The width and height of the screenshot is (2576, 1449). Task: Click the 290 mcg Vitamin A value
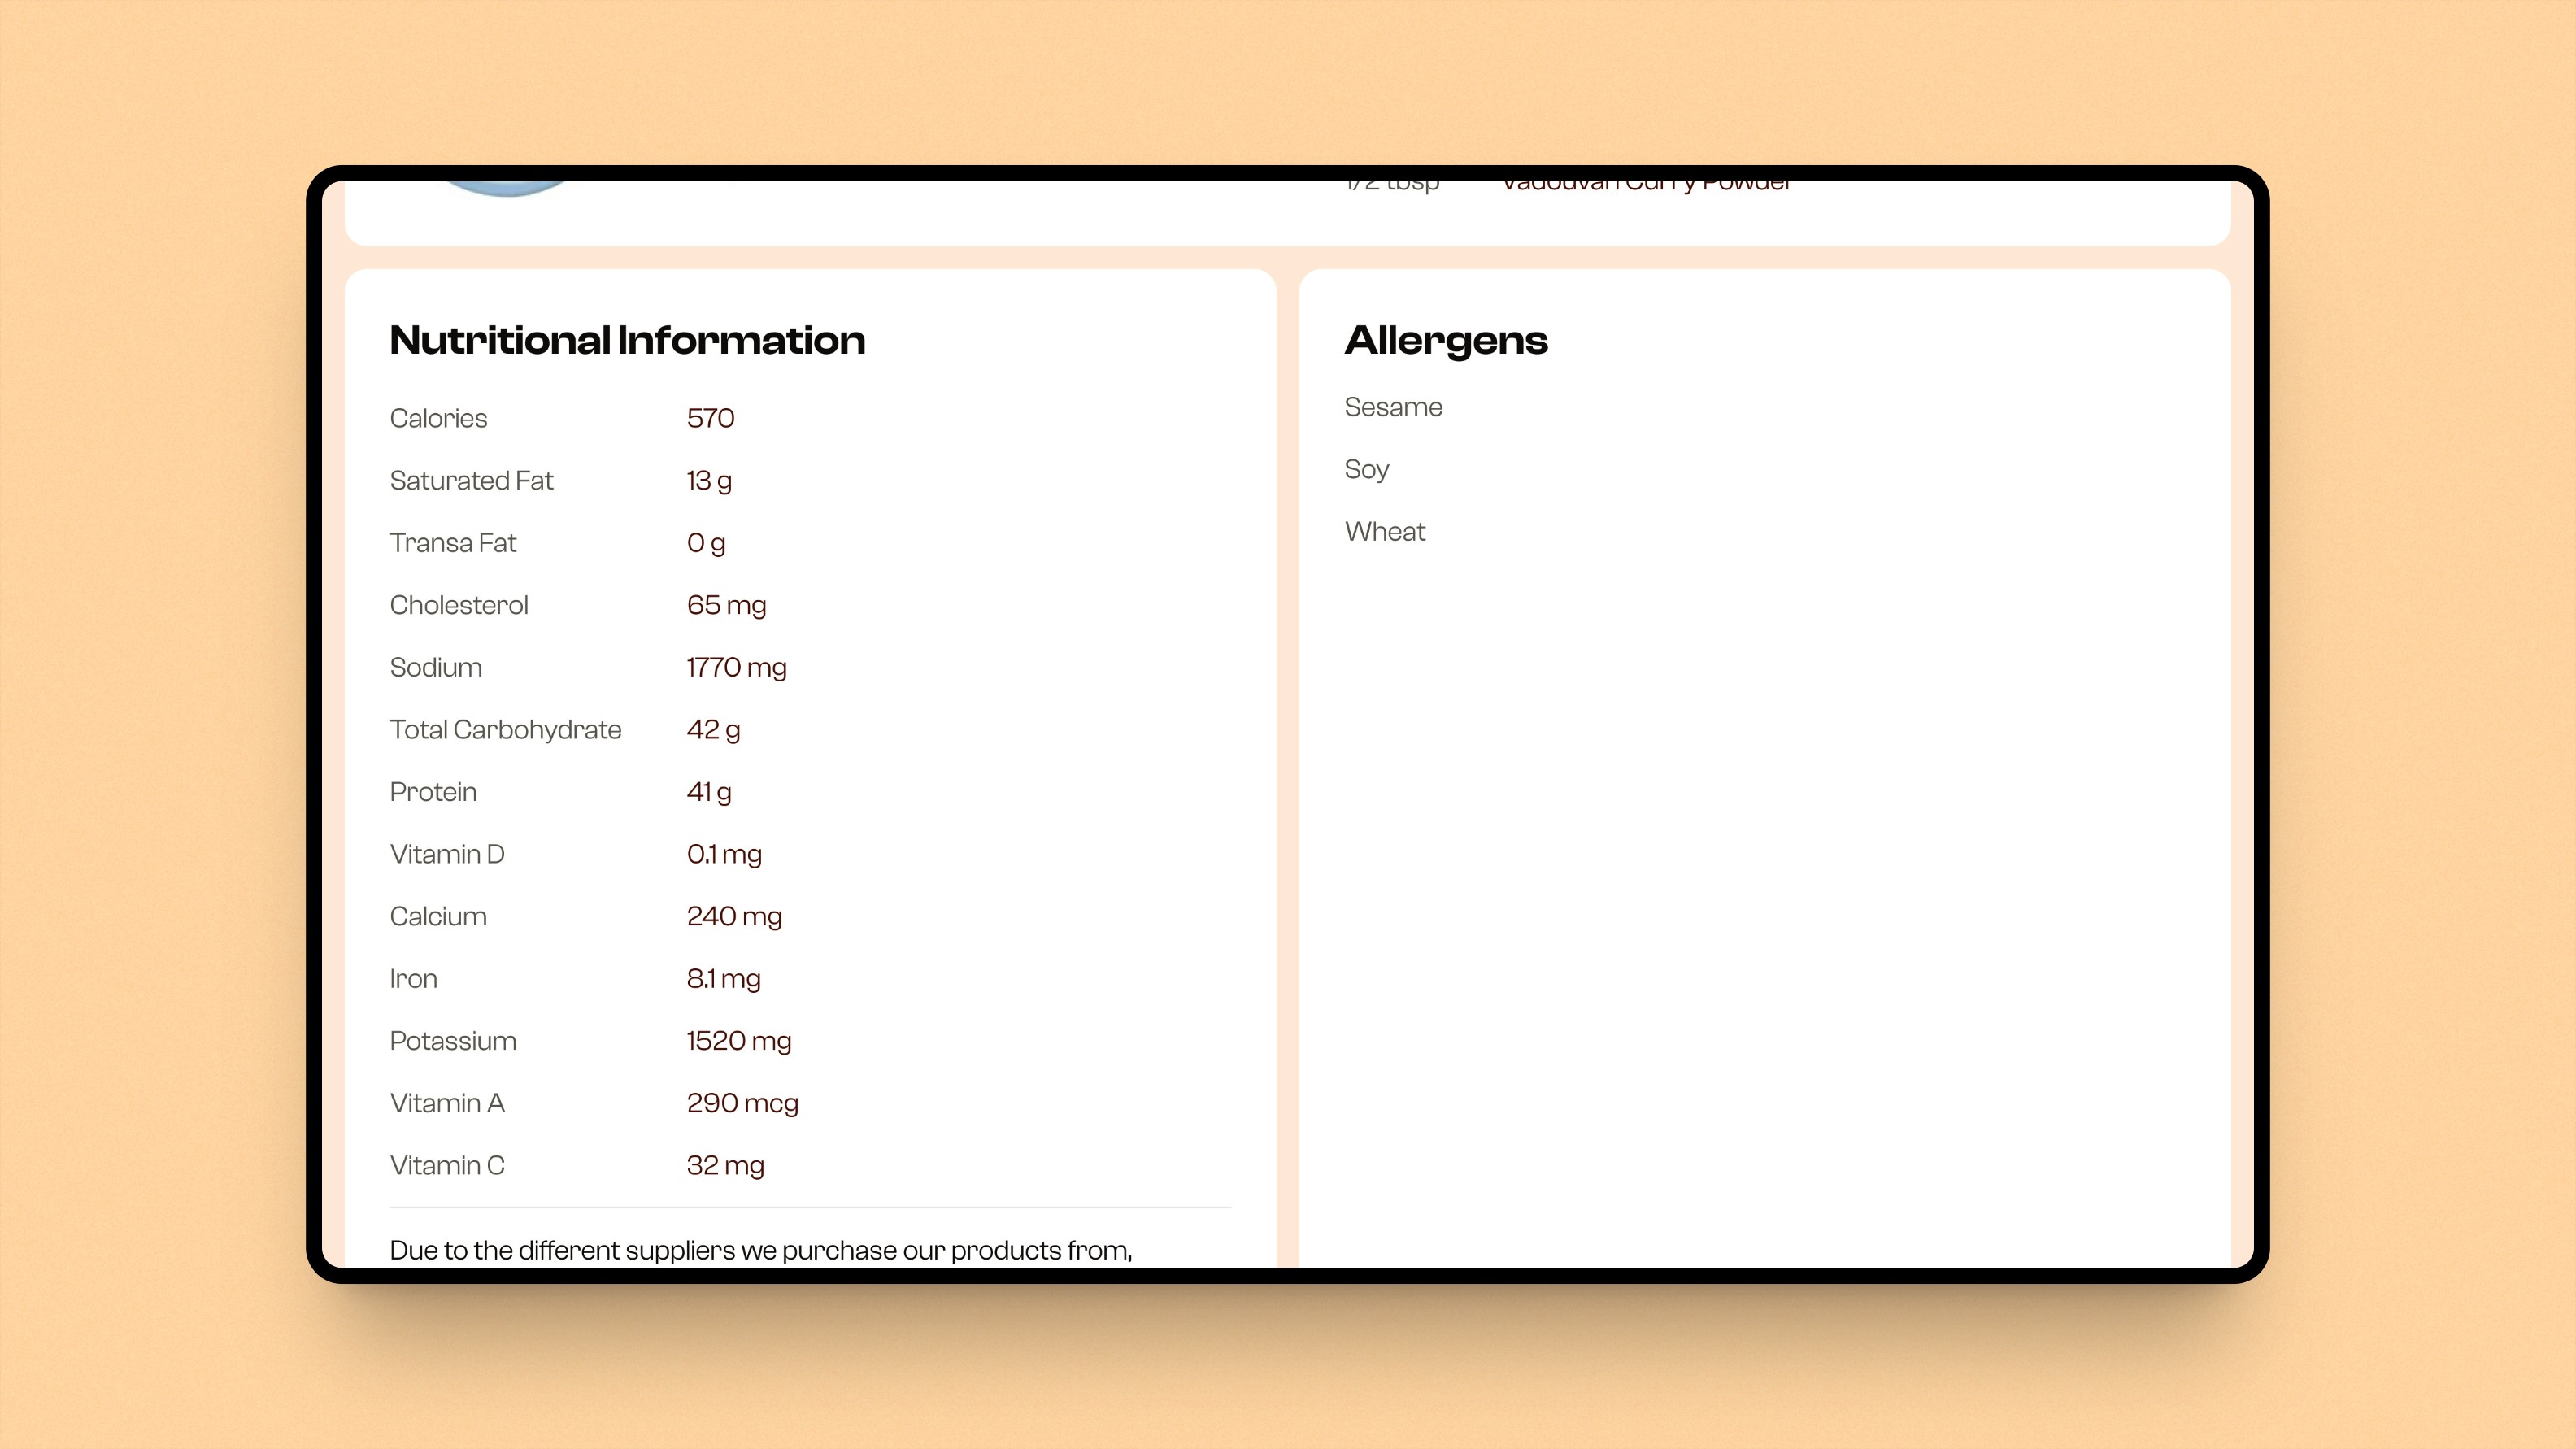pos(742,1103)
